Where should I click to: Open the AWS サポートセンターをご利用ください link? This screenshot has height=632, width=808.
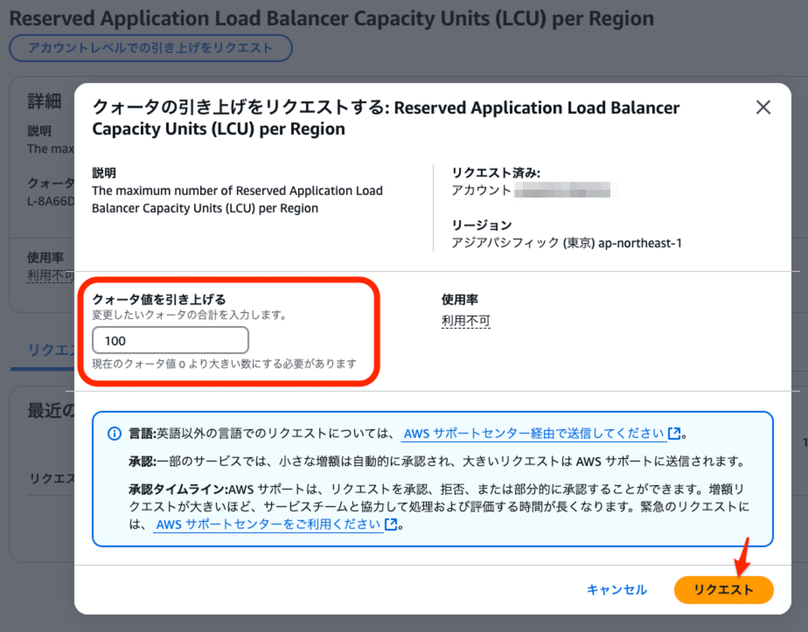(x=268, y=524)
